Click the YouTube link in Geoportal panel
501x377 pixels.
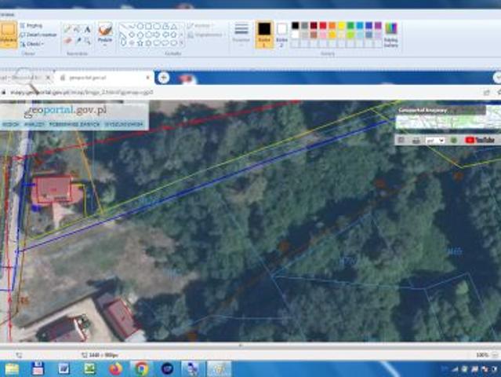click(x=480, y=140)
